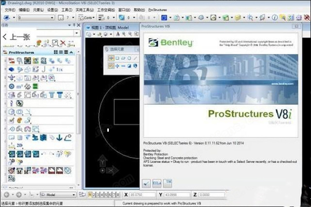The image size is (311, 207).
Task: Expand the line weight dropdown showing 0
Action: point(114,18)
